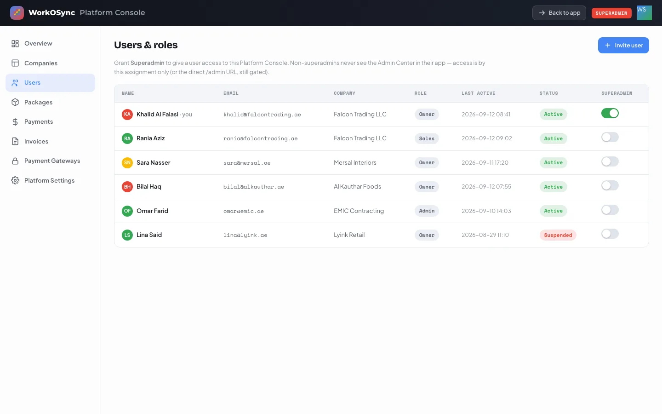This screenshot has height=414, width=662.
Task: Click Omar Farid's OF avatar
Action: click(127, 211)
